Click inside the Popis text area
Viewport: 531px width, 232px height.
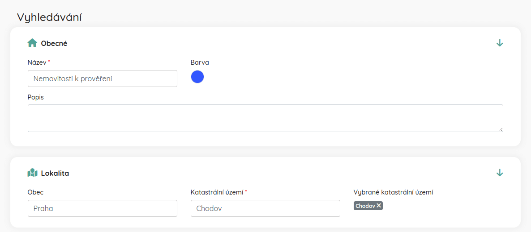coord(265,118)
